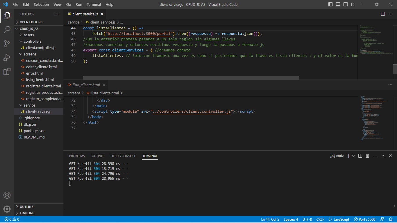Expand the Timeline section

(x=39, y=213)
